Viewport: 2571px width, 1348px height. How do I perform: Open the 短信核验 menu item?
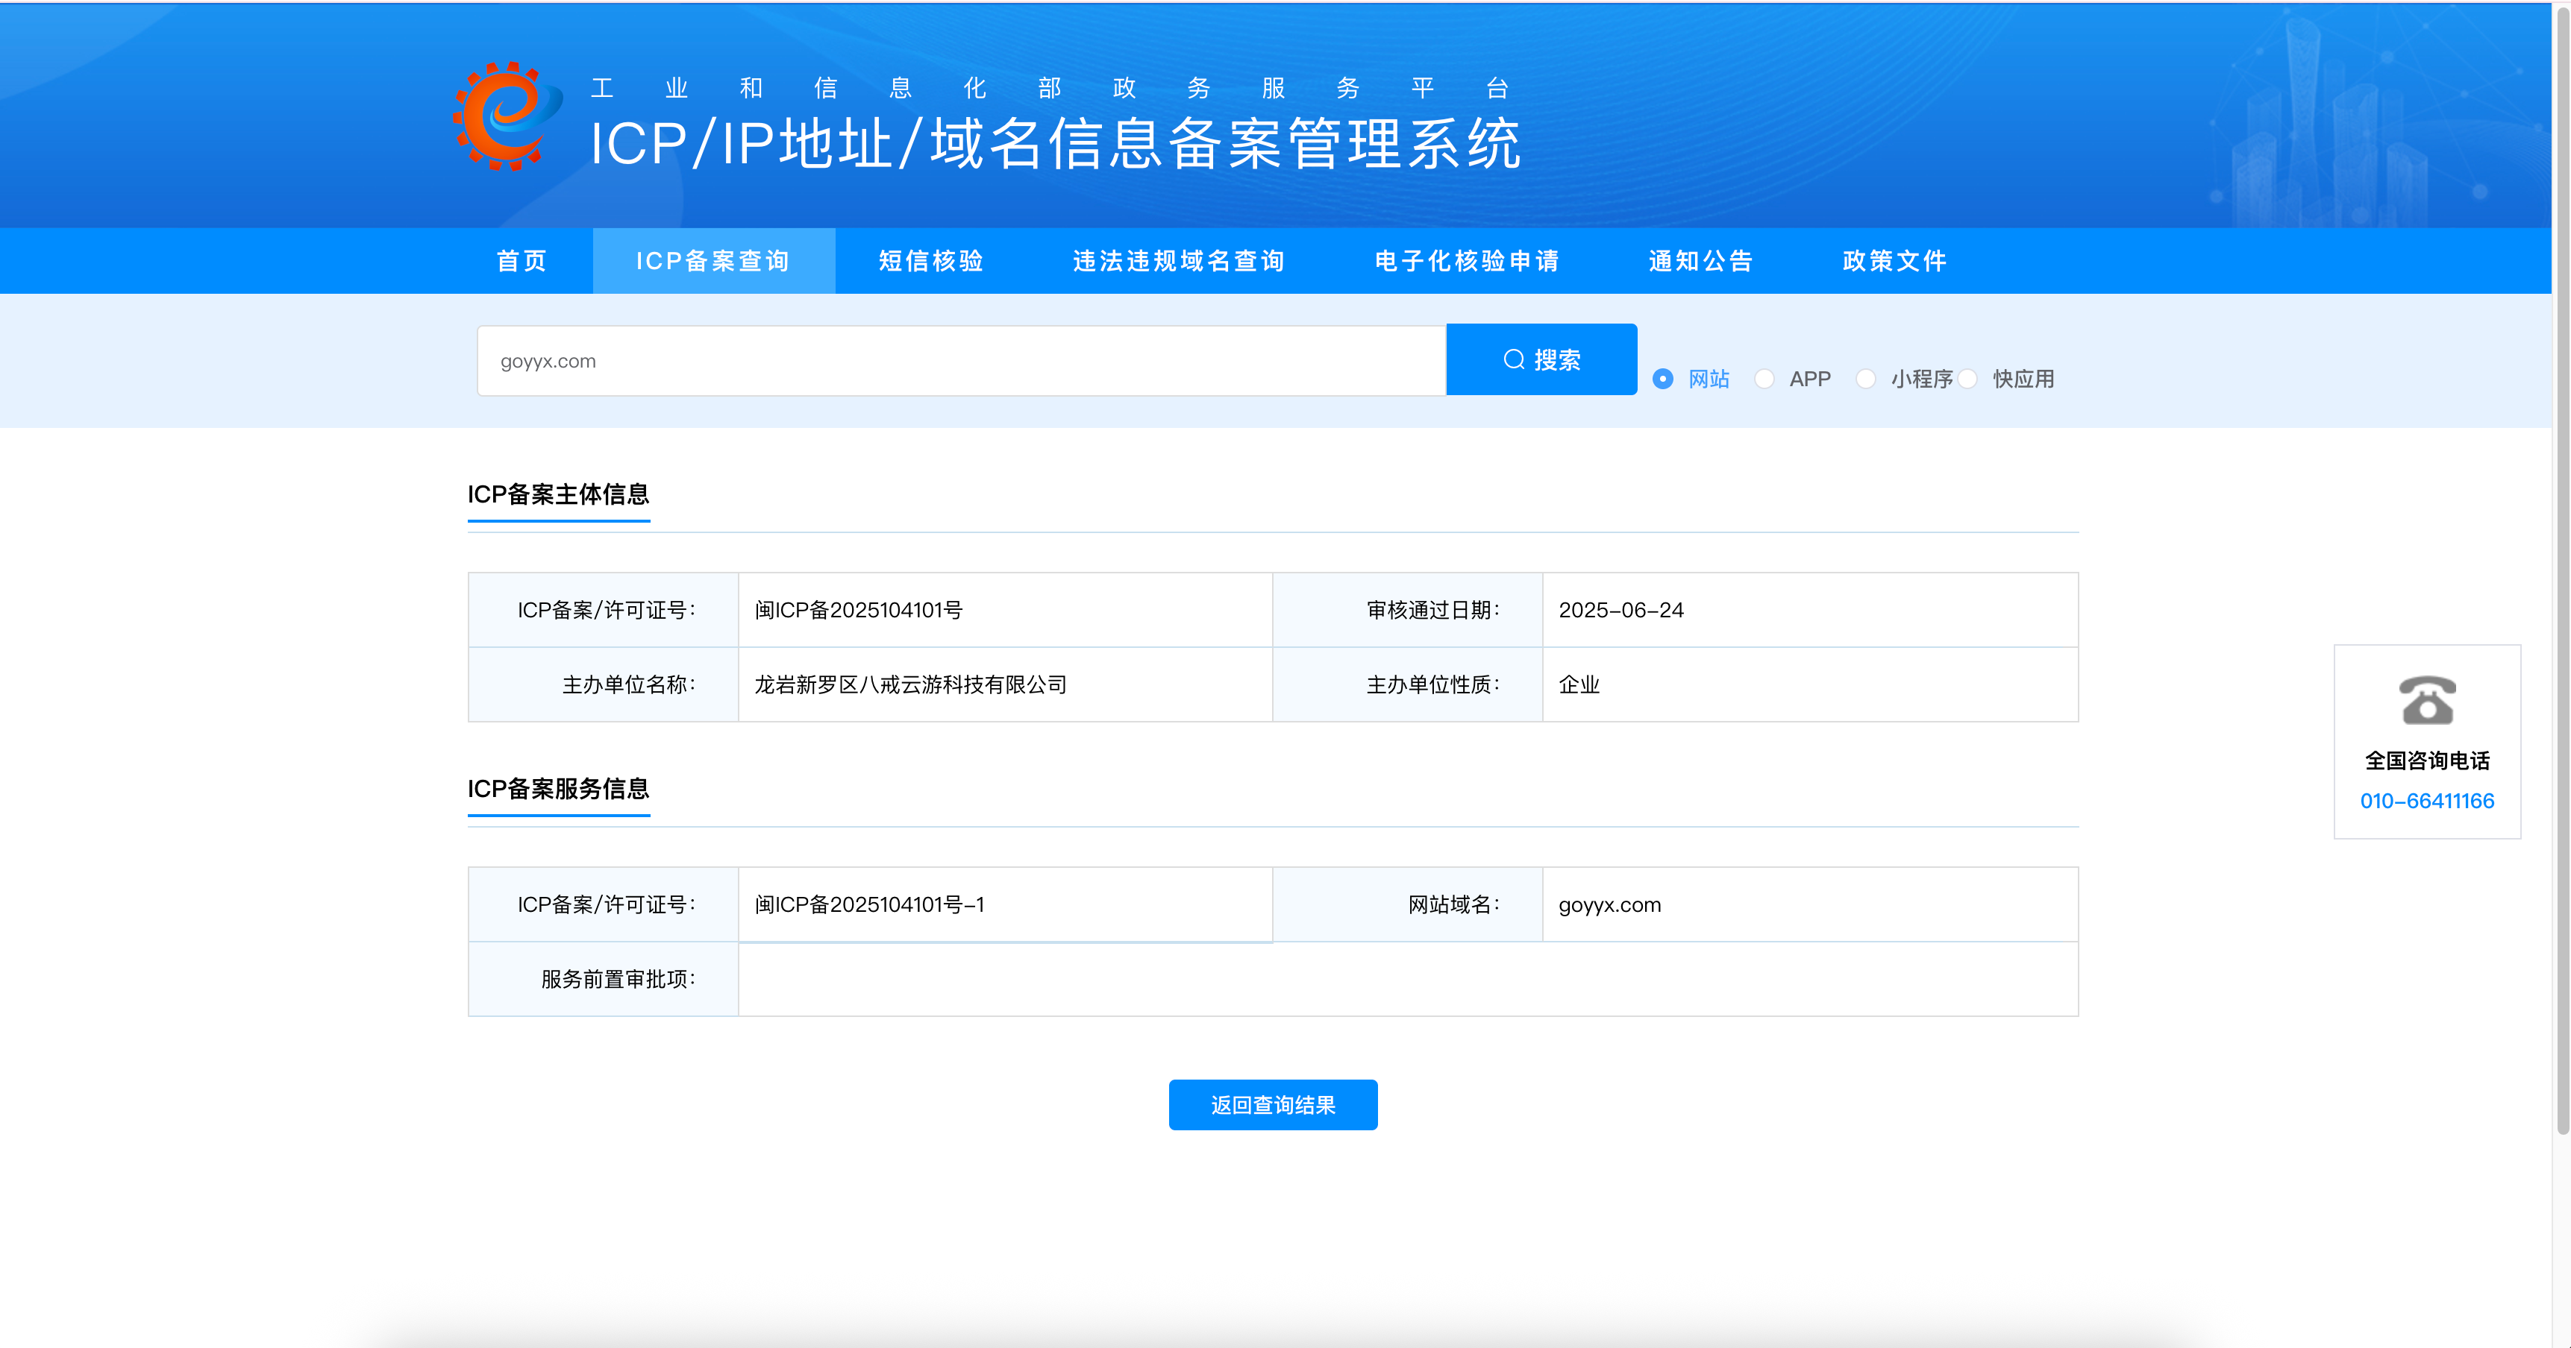[930, 261]
